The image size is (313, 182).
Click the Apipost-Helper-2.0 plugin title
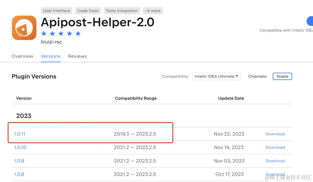98,22
